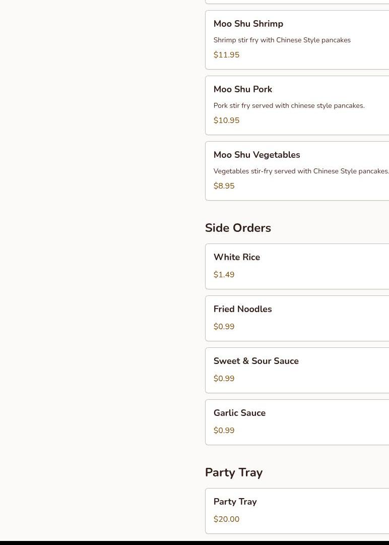Image resolution: width=389 pixels, height=545 pixels.
Task: Click the Moo Shu Shrimp description text
Action: [x=282, y=40]
